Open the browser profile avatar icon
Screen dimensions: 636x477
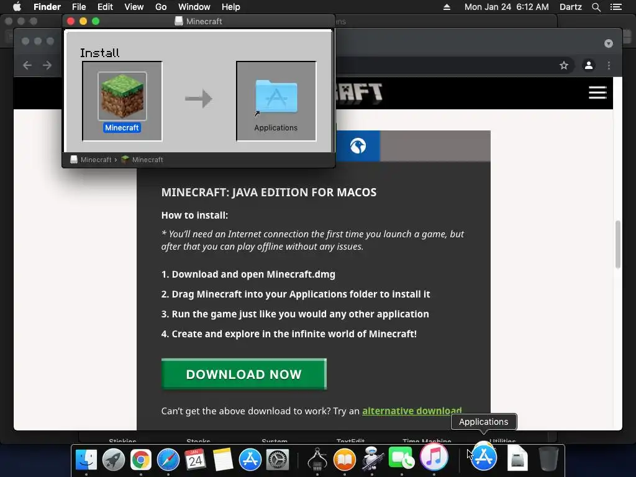pyautogui.click(x=589, y=65)
